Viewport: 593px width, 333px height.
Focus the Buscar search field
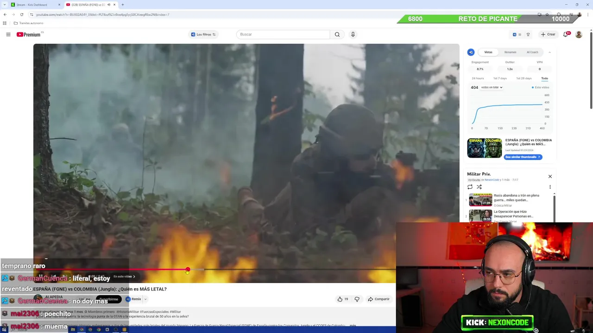click(x=283, y=34)
